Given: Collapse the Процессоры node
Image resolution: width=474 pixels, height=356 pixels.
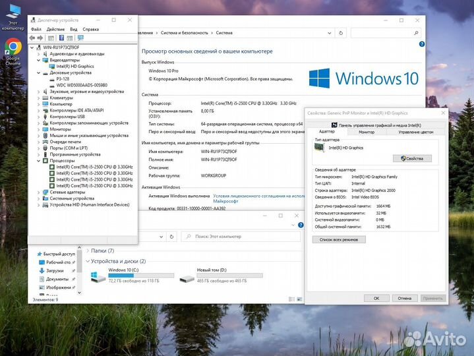Looking at the screenshot, I should coord(38,161).
